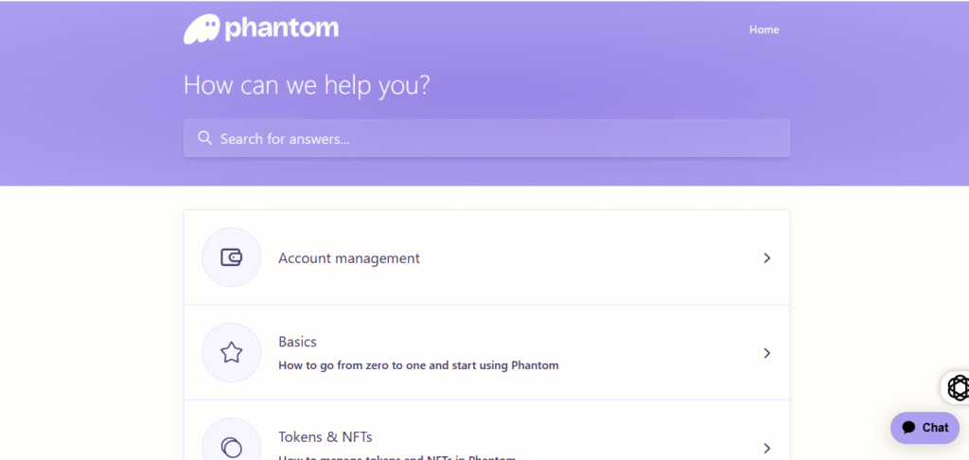The image size is (969, 460).
Task: Click empty space in the Account management row
Action: point(587,257)
